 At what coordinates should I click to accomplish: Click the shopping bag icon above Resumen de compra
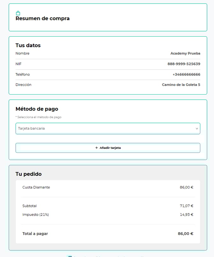coord(18,13)
